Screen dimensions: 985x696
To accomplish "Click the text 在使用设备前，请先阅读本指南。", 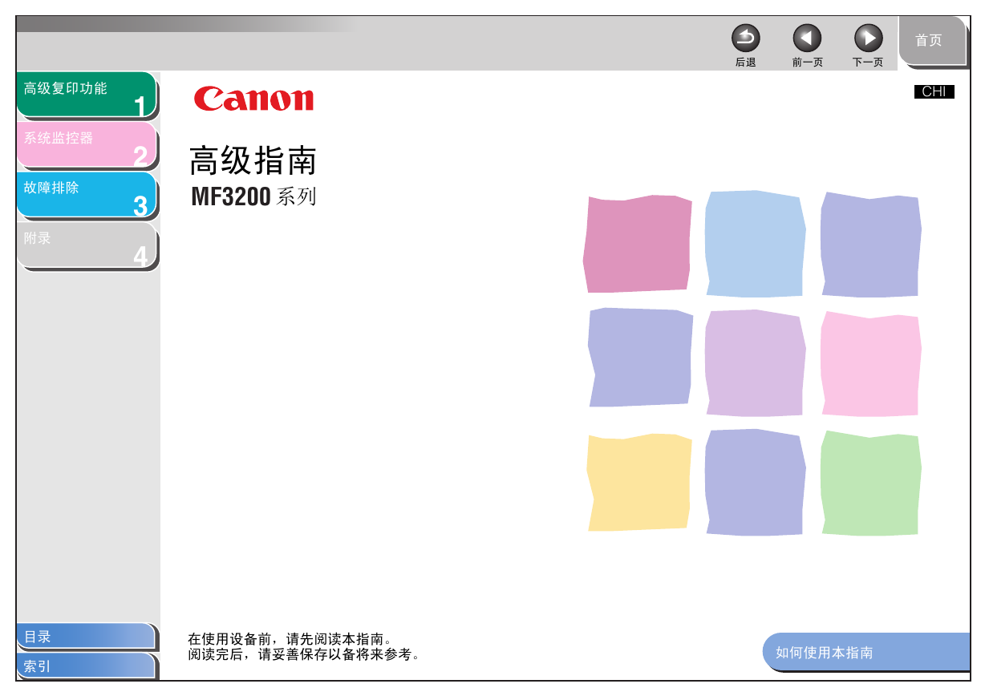I will pyautogui.click(x=291, y=639).
